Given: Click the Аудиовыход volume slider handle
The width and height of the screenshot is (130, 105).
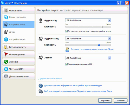Looking at the screenshot, I should (99, 45).
